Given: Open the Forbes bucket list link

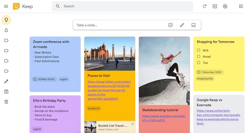Looking at the screenshot, I should tap(109, 90).
